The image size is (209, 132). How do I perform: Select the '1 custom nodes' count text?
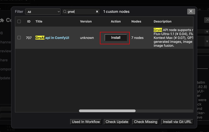coord(116,12)
